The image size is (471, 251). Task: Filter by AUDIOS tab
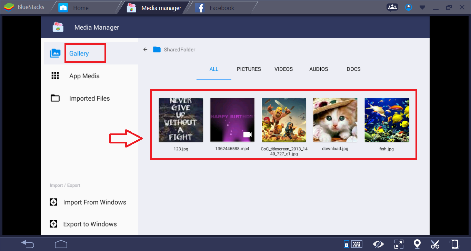pyautogui.click(x=319, y=69)
